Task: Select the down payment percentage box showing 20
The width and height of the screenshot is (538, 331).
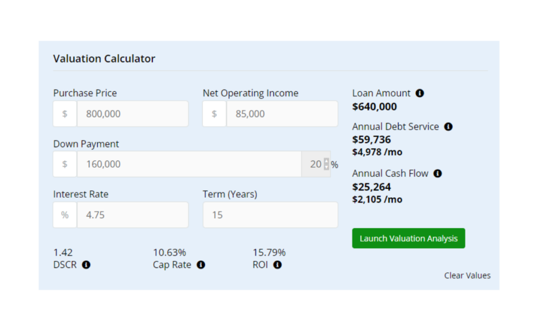Action: click(316, 164)
